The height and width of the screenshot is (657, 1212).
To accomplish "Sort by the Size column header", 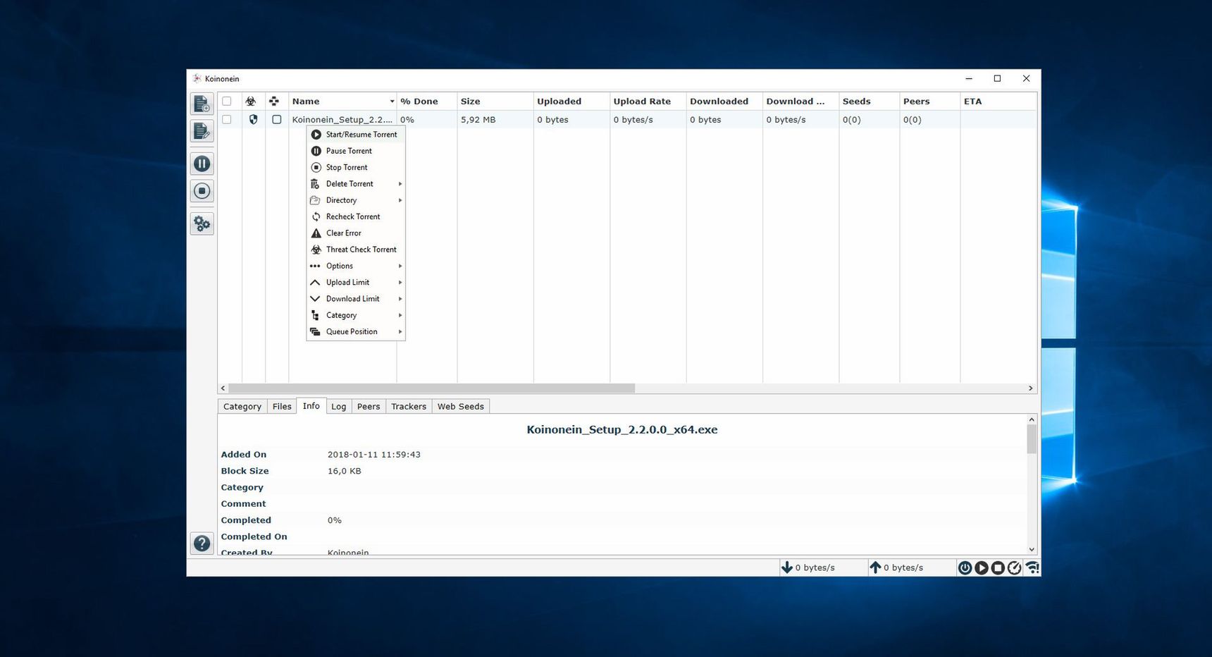I will click(495, 102).
